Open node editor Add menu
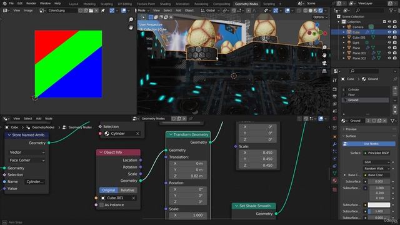This screenshot has height=225, width=400. point(39,119)
